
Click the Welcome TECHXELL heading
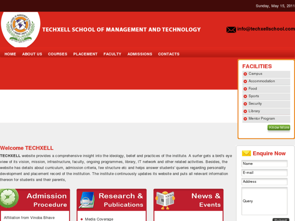tap(27, 148)
